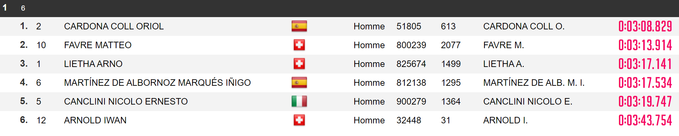Select Swiss flag next to Lietha Arno
Image resolution: width=679 pixels, height=136 pixels.
coord(299,64)
